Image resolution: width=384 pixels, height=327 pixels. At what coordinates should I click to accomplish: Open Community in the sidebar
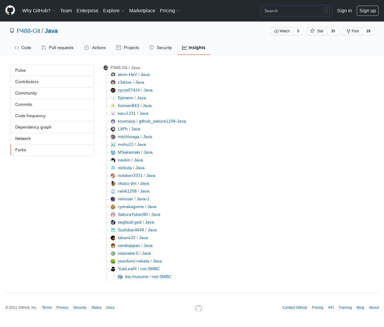point(52,93)
